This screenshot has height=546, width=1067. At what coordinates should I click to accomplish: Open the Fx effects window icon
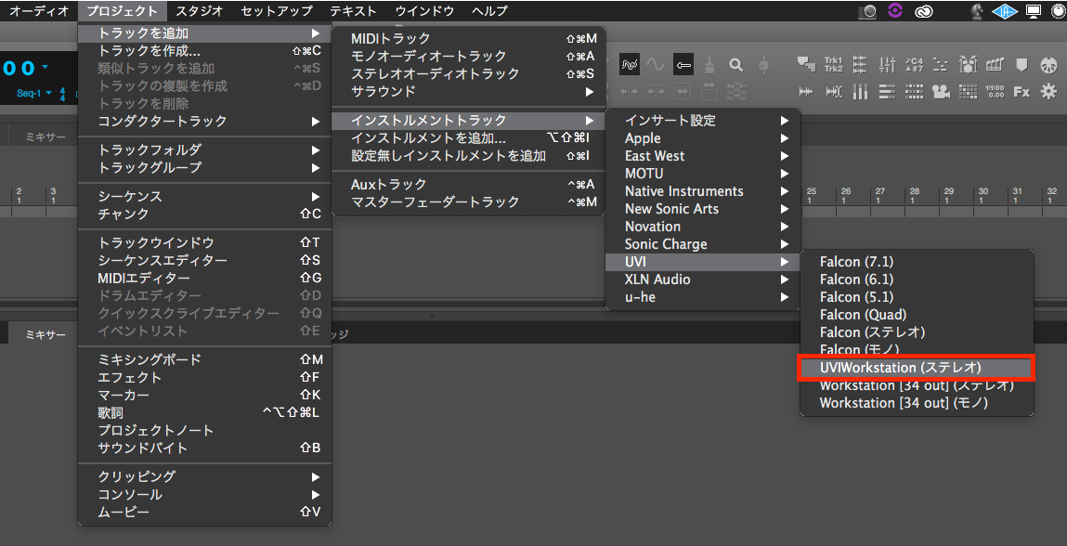1021,91
